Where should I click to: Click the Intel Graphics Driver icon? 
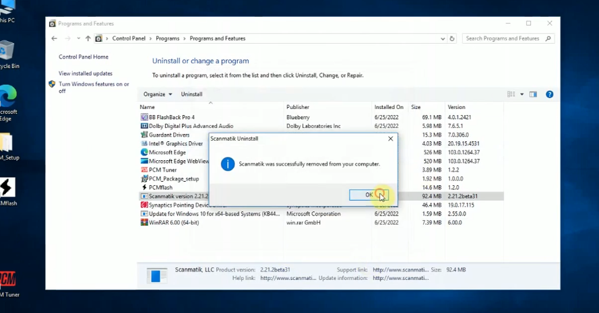point(144,143)
